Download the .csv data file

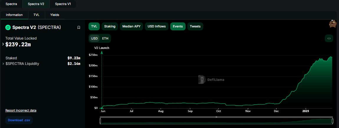point(19,120)
